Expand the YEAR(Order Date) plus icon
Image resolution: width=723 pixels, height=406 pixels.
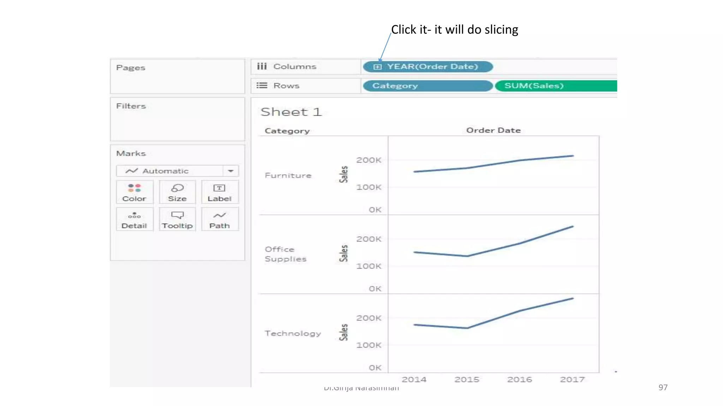(x=377, y=67)
